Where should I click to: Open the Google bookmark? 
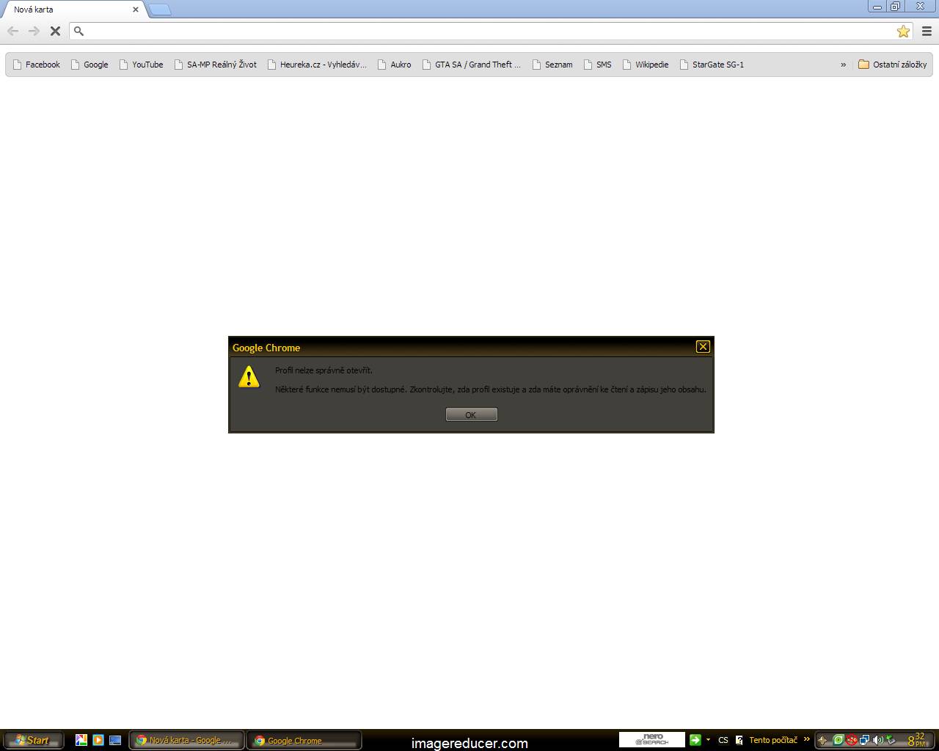[x=89, y=65]
